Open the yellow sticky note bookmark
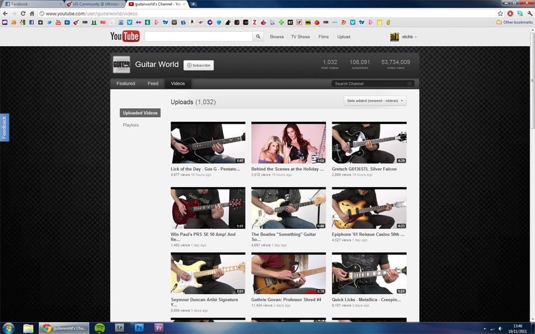The width and height of the screenshot is (535, 334). 379,23
